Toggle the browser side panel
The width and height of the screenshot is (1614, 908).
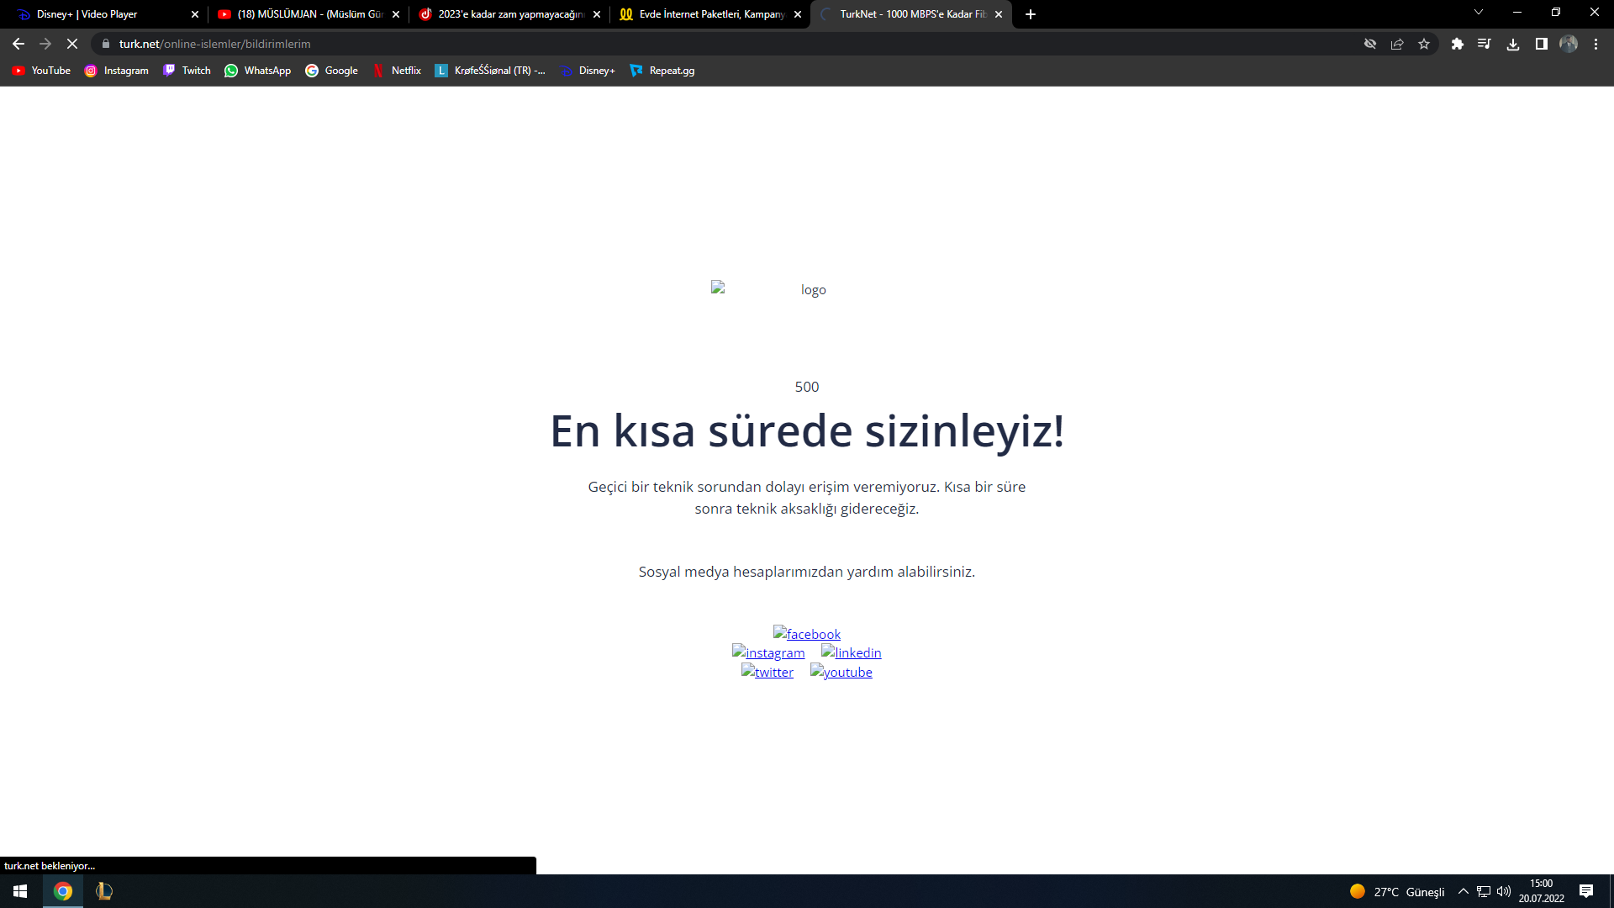(x=1541, y=44)
